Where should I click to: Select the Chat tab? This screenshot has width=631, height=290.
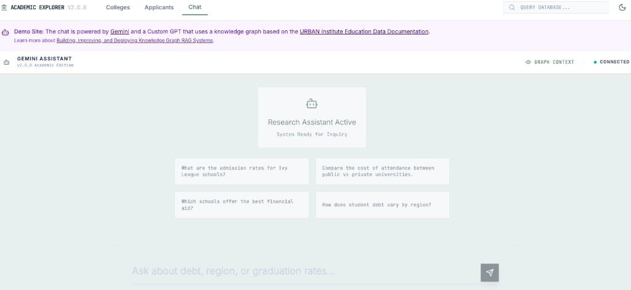click(x=195, y=7)
